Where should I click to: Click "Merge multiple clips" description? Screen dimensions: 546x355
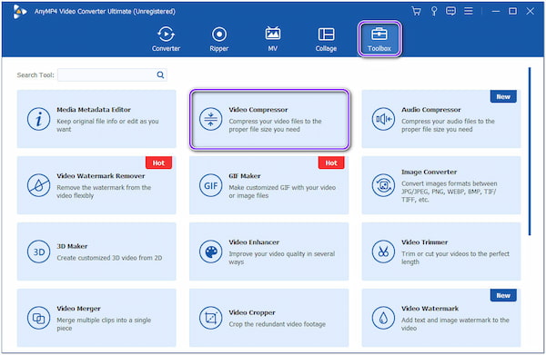(x=104, y=324)
